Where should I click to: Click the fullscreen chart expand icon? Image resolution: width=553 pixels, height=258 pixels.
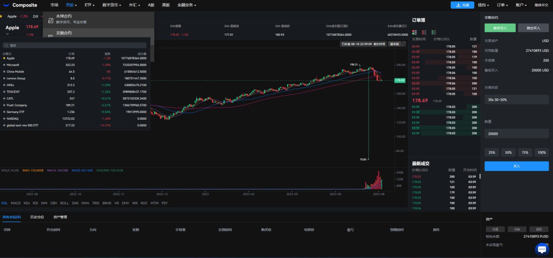coord(404,44)
